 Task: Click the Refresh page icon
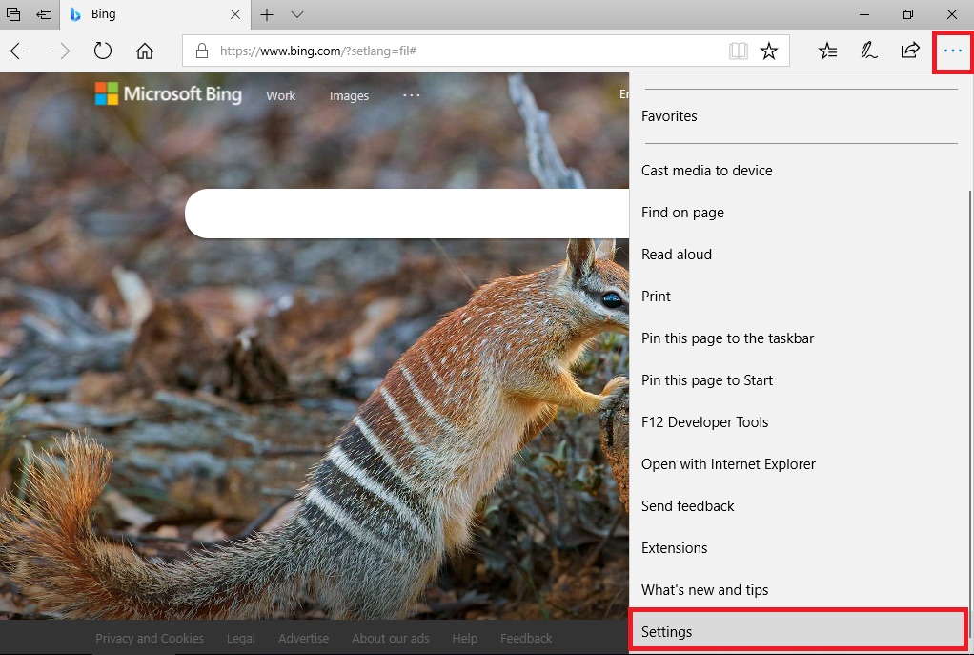(102, 51)
